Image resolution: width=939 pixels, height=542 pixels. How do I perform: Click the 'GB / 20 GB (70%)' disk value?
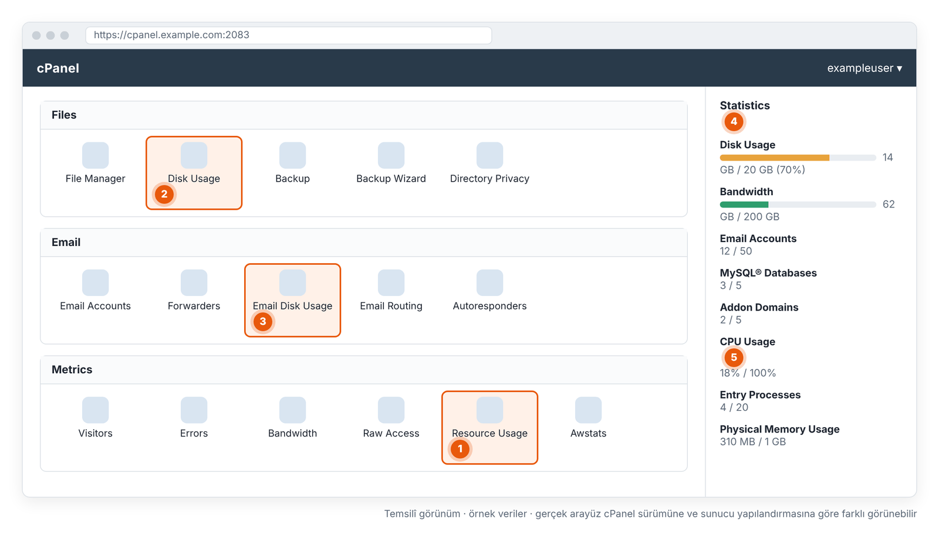coord(762,170)
